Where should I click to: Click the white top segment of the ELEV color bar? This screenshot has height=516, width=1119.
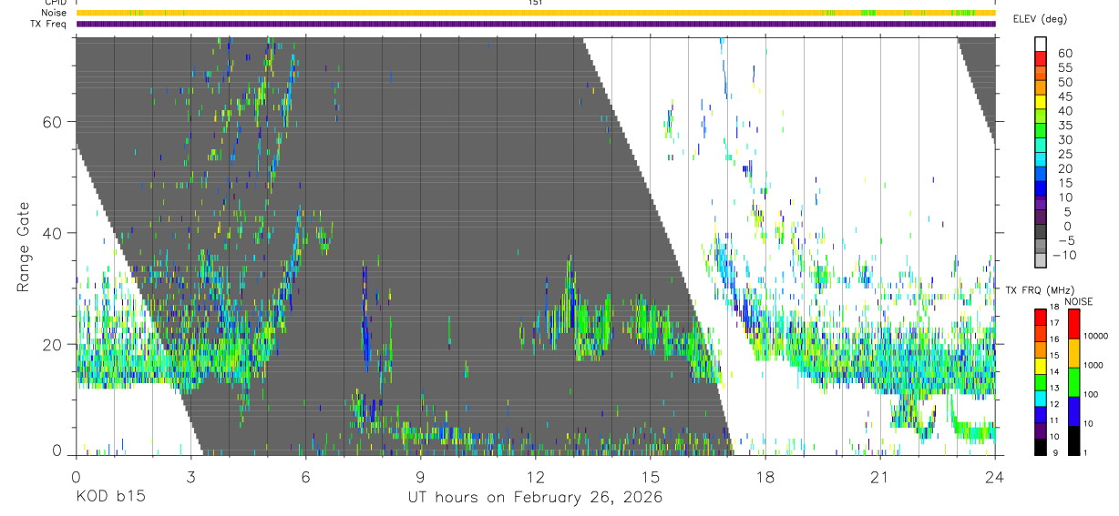pos(1041,43)
